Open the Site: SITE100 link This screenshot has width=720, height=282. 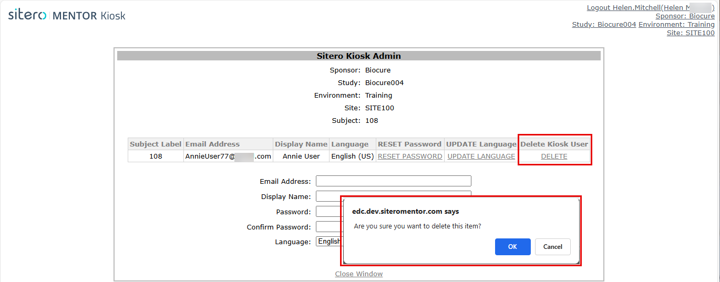pyautogui.click(x=691, y=33)
